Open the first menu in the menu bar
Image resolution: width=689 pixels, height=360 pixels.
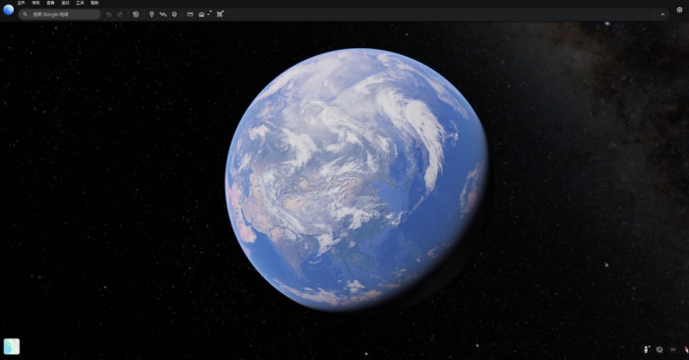21,3
